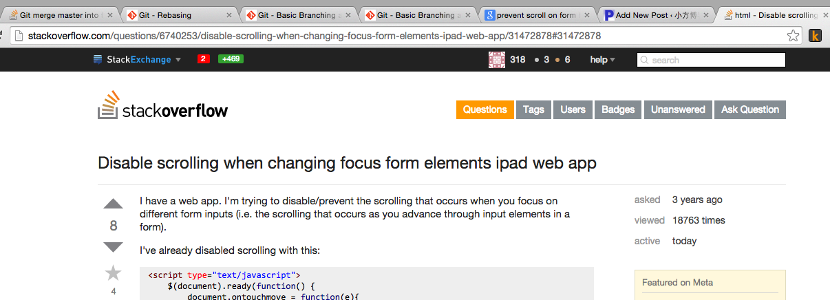
Task: Open inbox showing 2 notifications
Action: [204, 59]
